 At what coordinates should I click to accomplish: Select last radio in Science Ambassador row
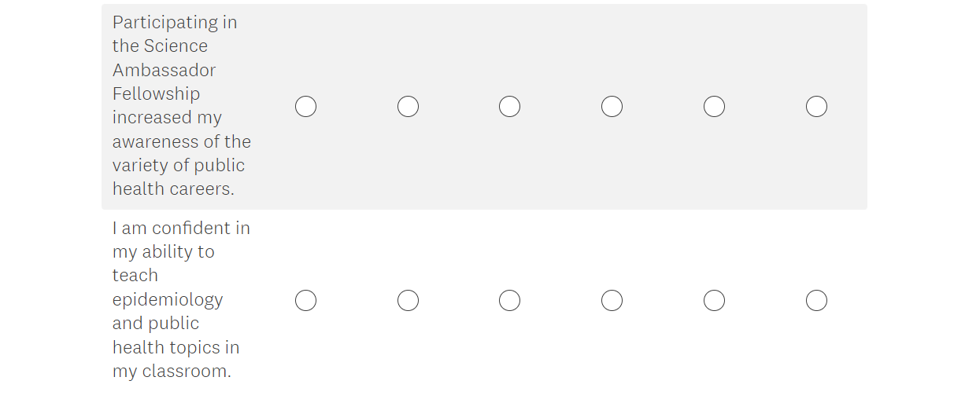816,107
